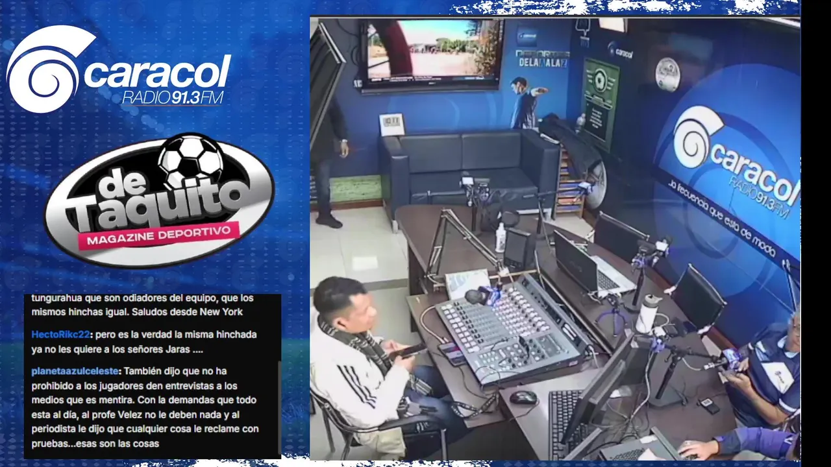Click the studio webcam video feed
831x467 pixels.
(555, 239)
